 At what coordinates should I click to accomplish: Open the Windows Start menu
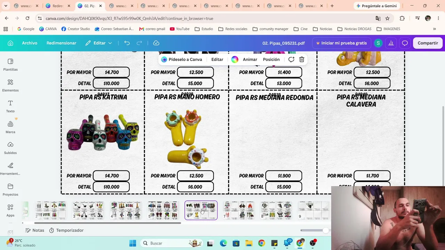coord(133,243)
